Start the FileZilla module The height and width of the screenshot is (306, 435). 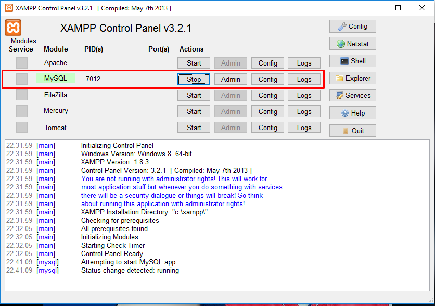(x=194, y=95)
